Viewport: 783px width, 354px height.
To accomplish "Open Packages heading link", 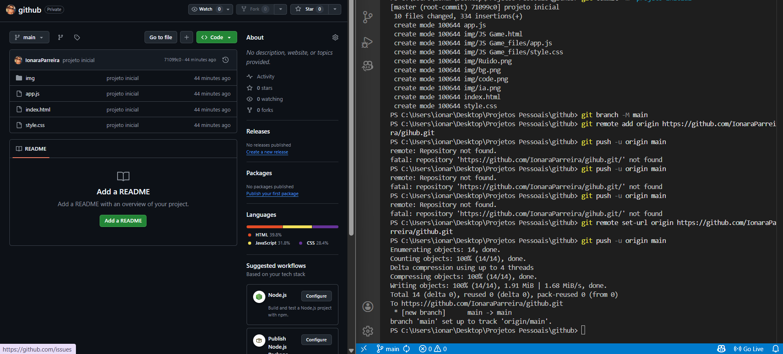I will coord(259,173).
